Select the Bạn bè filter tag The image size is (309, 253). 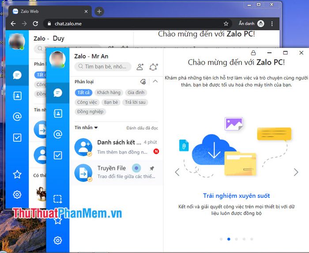coord(111,102)
